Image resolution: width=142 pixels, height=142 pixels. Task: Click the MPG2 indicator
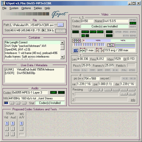point(133,20)
